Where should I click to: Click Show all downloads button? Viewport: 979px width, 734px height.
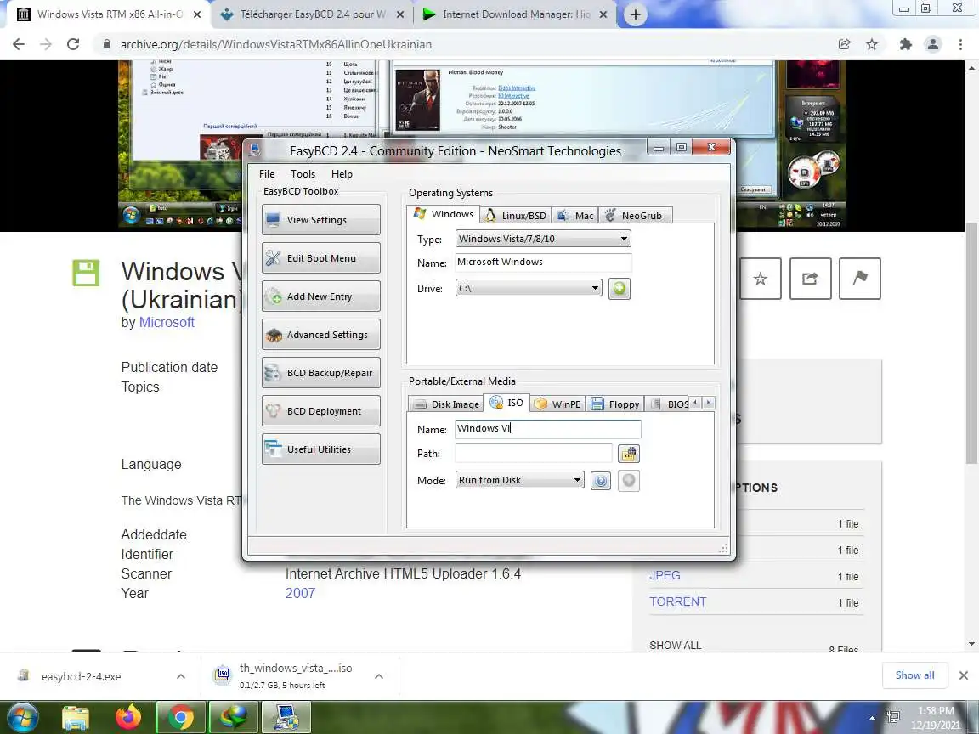point(914,675)
